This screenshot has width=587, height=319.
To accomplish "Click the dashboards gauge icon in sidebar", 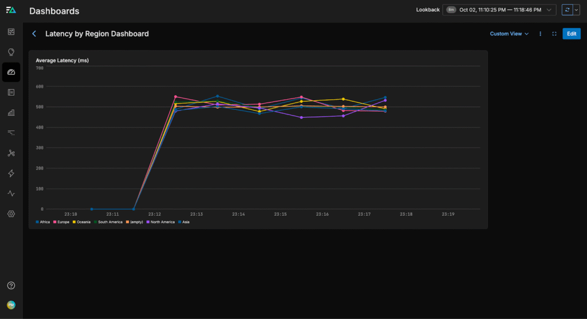I will coord(11,72).
